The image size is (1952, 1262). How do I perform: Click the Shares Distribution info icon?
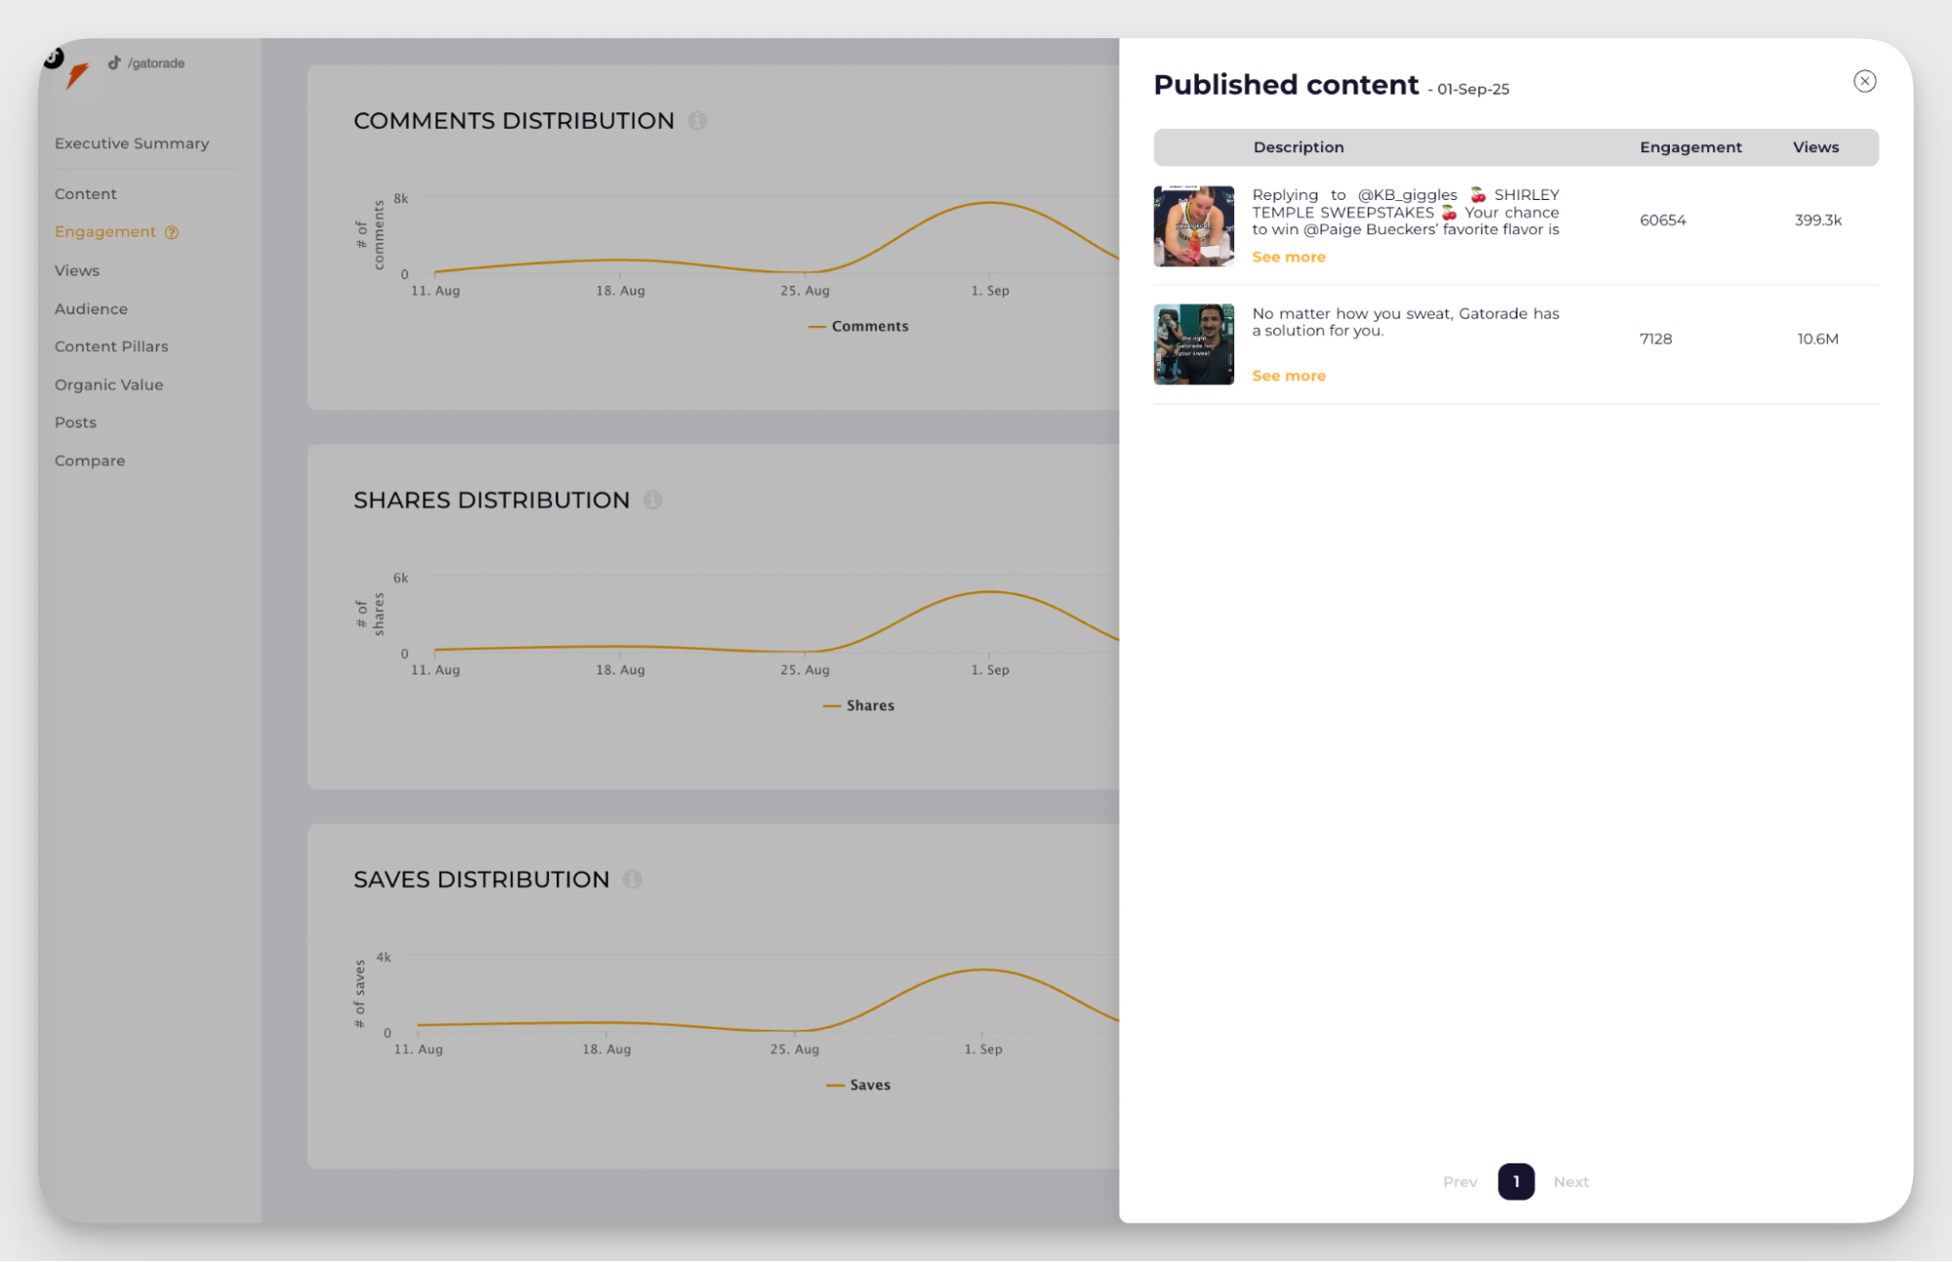(652, 500)
